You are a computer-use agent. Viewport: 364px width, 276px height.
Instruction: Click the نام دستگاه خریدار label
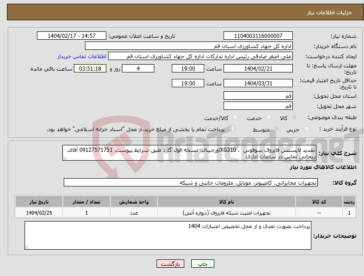tap(335, 47)
